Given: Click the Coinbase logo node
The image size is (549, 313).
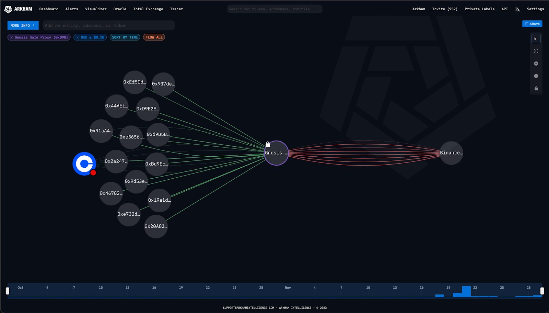Looking at the screenshot, I should tap(84, 164).
